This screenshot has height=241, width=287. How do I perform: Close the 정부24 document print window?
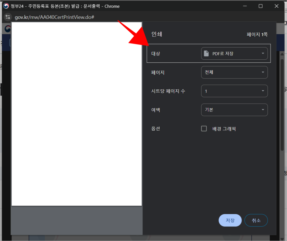pyautogui.click(x=277, y=6)
